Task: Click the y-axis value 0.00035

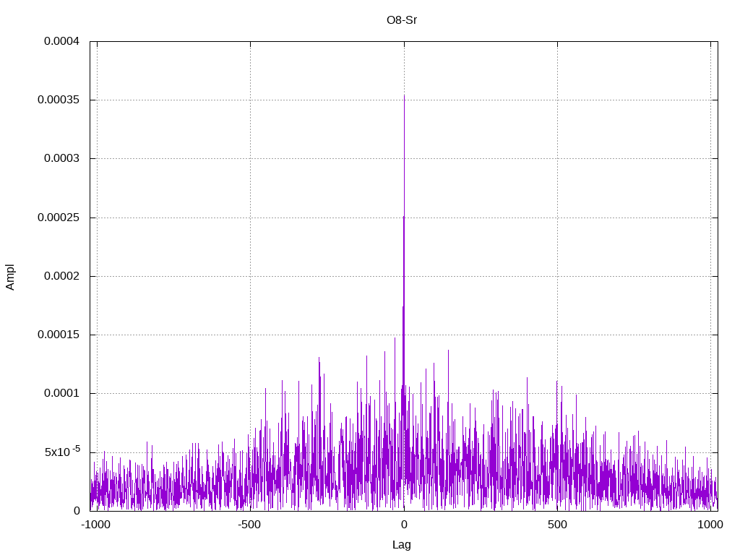Action: pyautogui.click(x=59, y=100)
